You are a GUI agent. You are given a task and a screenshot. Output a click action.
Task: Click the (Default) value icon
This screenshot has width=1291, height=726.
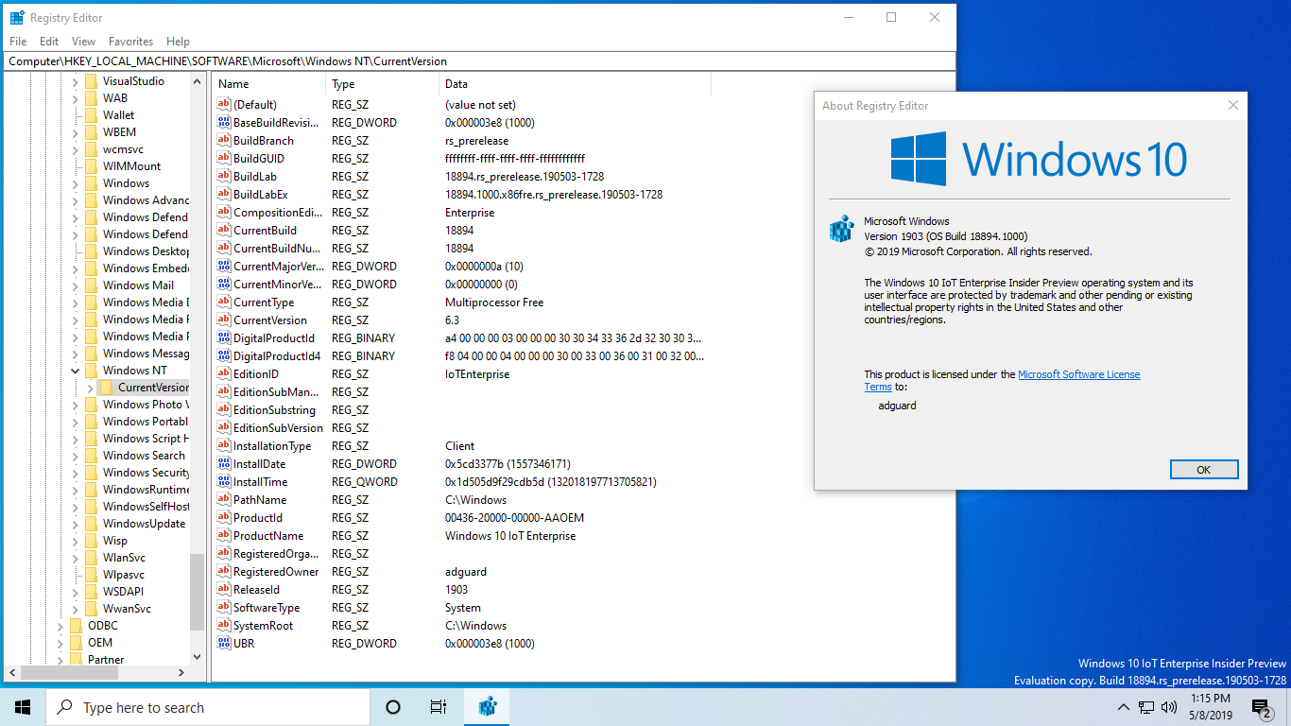[x=224, y=105]
